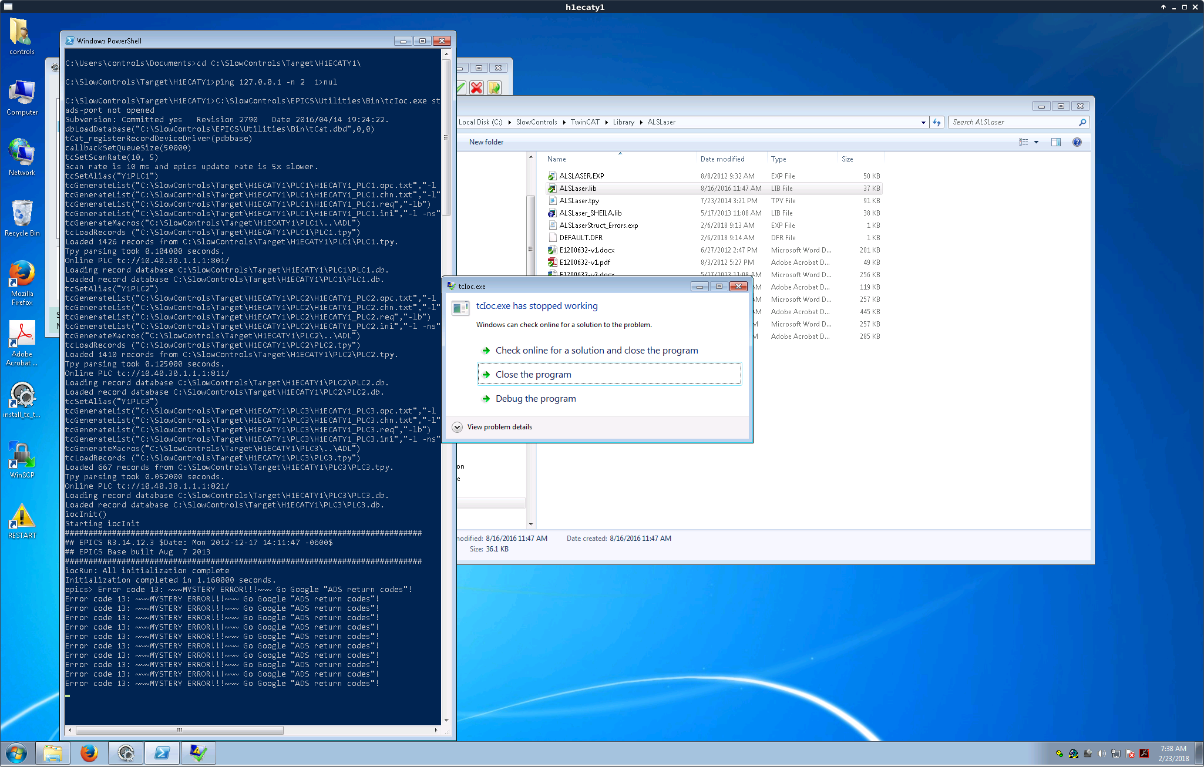The width and height of the screenshot is (1204, 767).
Task: Open the safely remove hardware tray icon
Action: tap(1088, 753)
